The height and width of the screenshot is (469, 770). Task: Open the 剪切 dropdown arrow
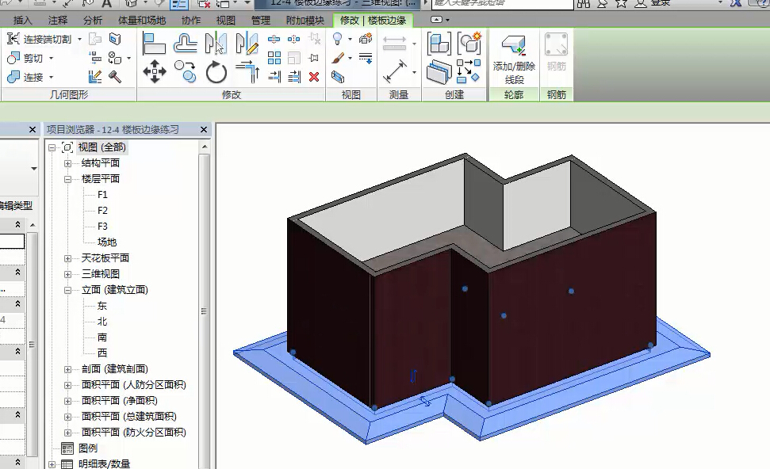tap(52, 59)
